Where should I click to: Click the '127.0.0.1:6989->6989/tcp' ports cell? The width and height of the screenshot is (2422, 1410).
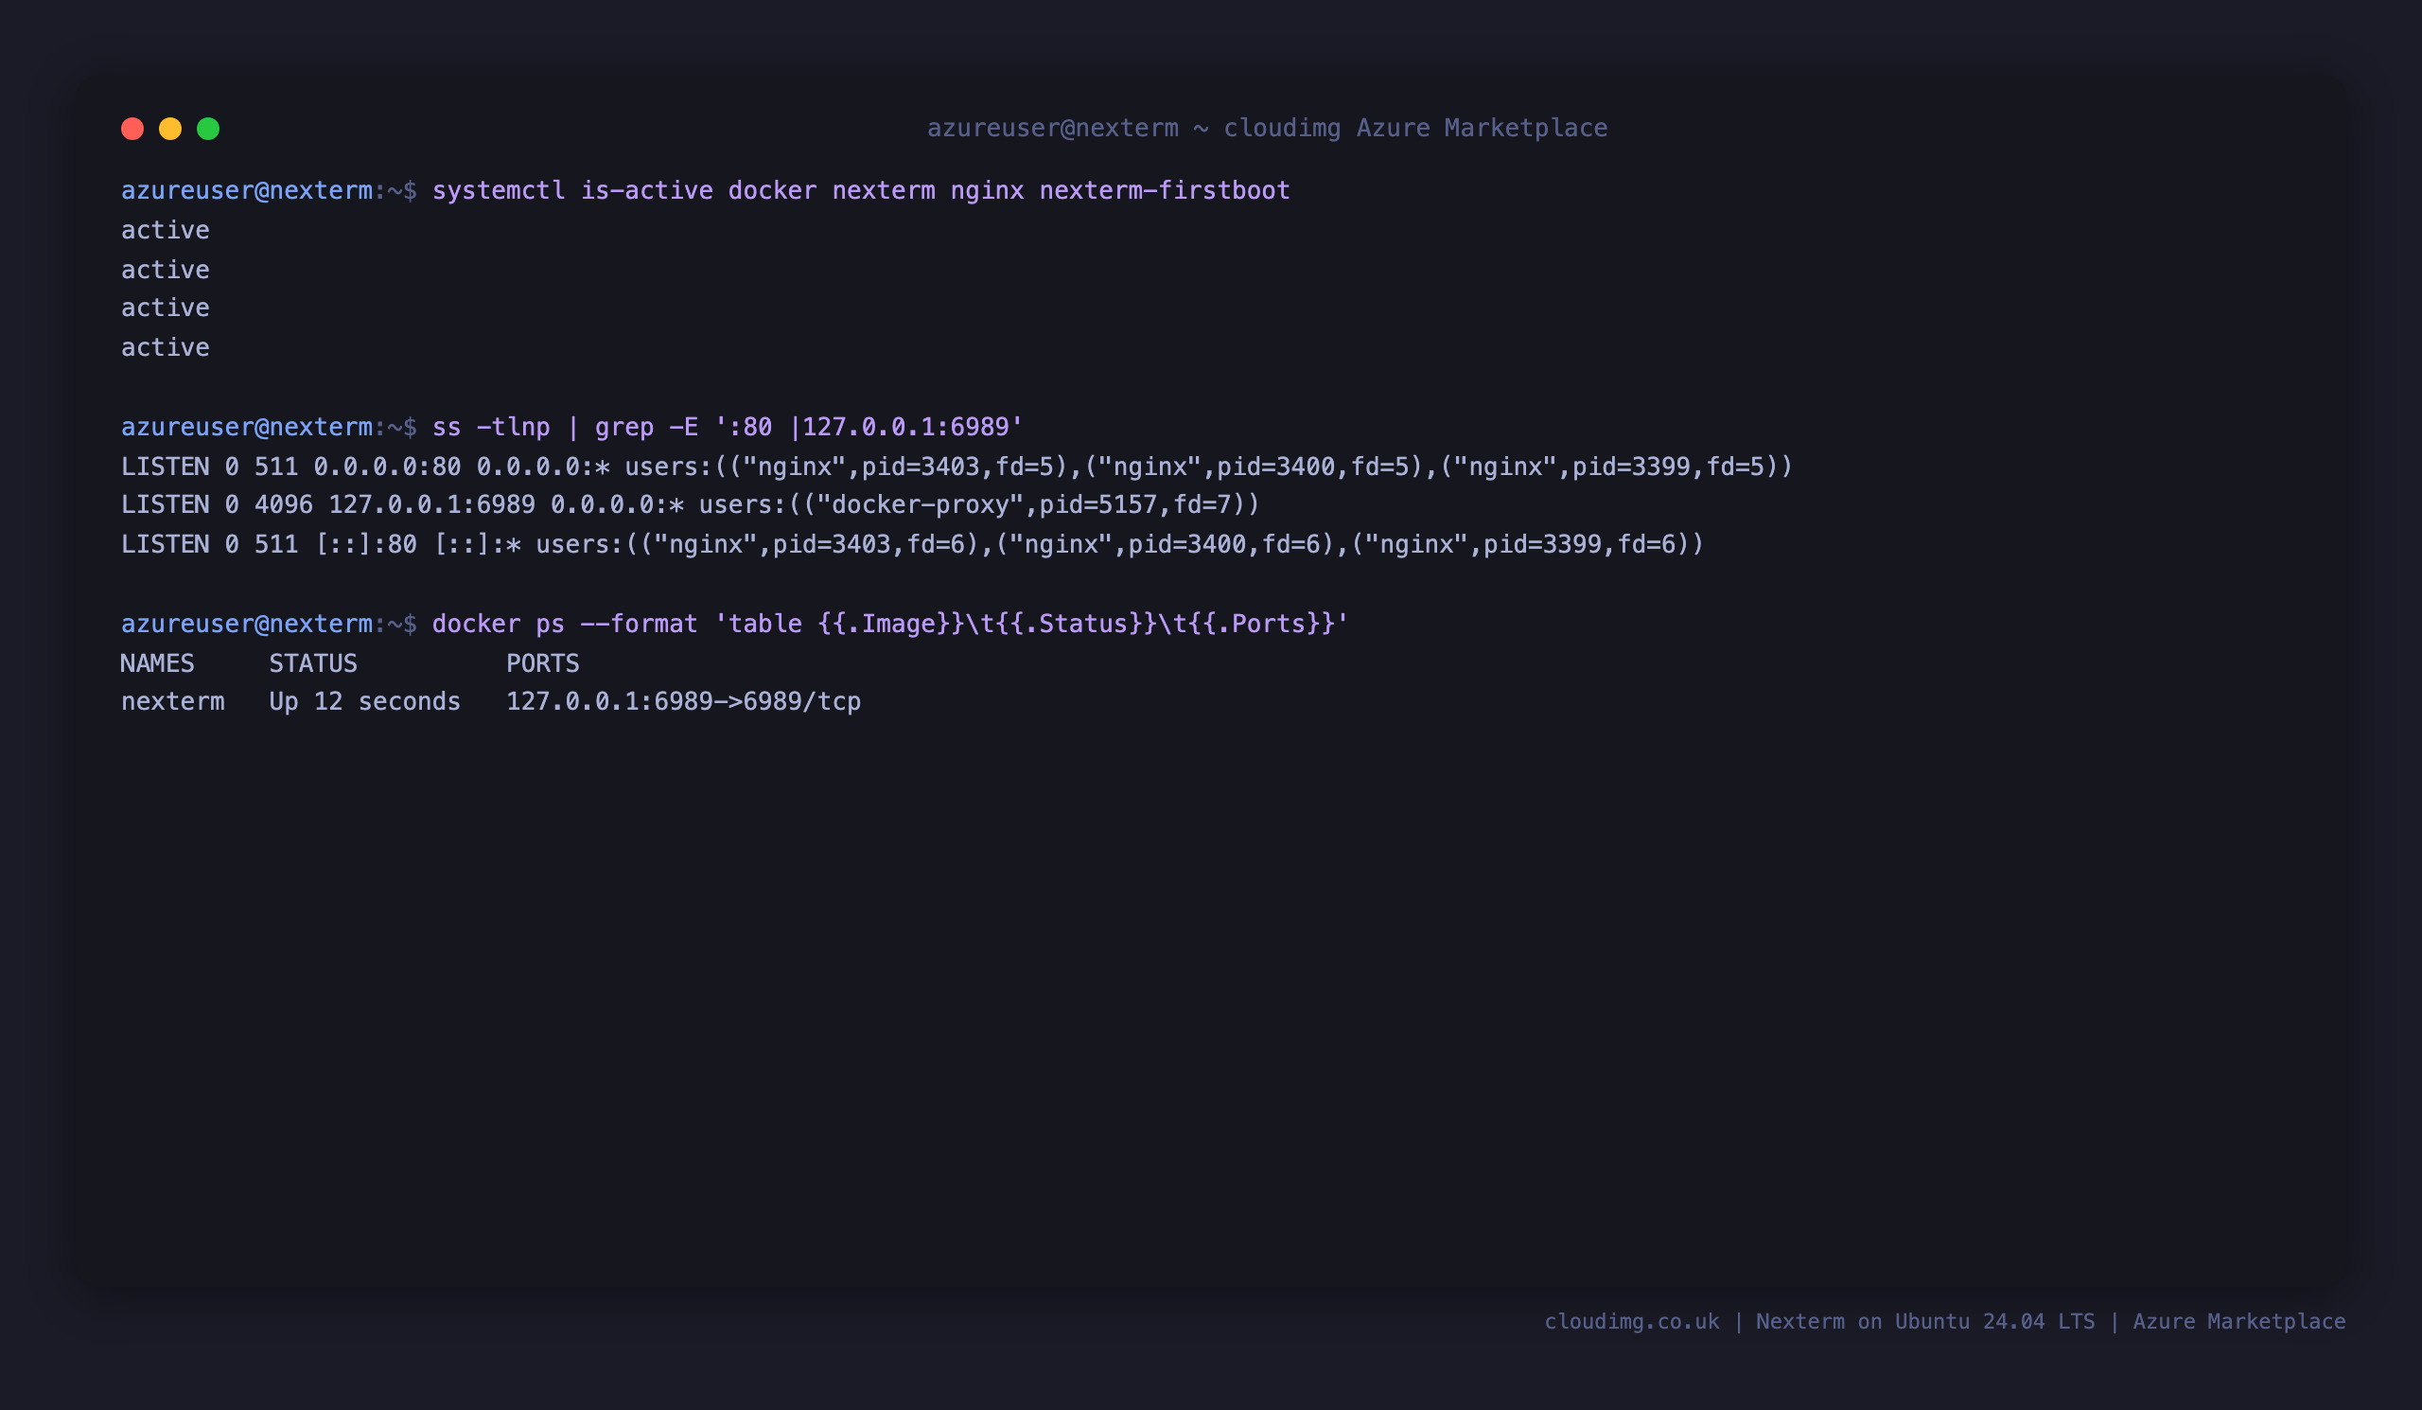pos(683,701)
